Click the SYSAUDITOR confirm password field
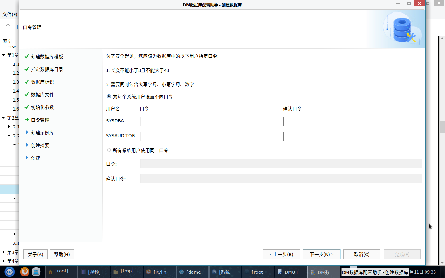 (x=352, y=136)
